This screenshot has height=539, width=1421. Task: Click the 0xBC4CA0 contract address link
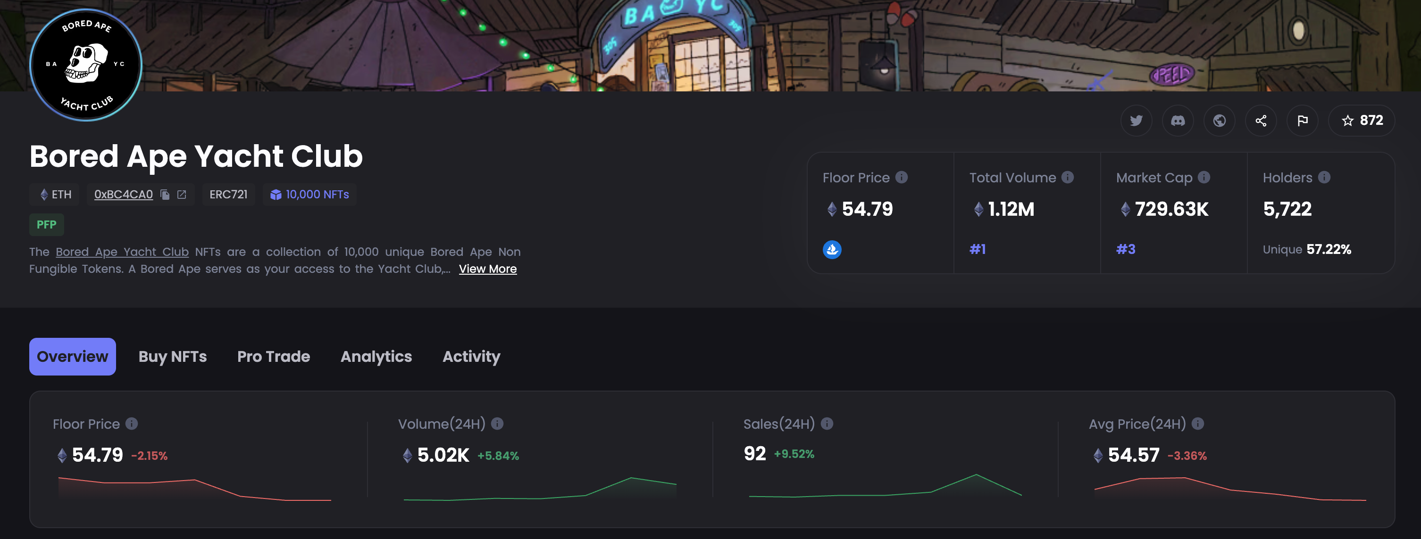(124, 195)
